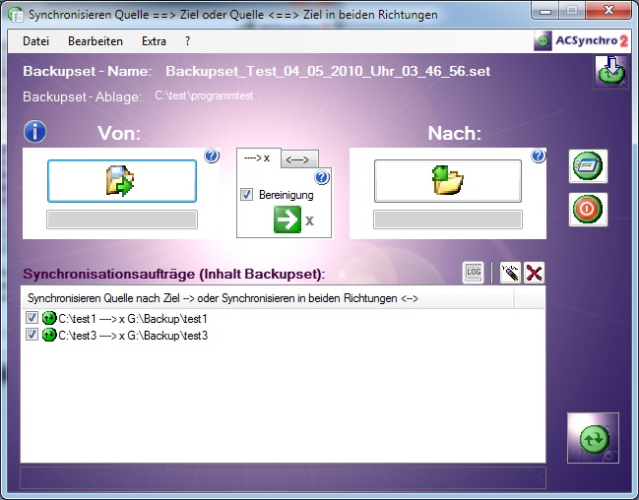The height and width of the screenshot is (500, 639).
Task: Uncheck the C:\test1 job checkbox
Action: click(x=32, y=318)
